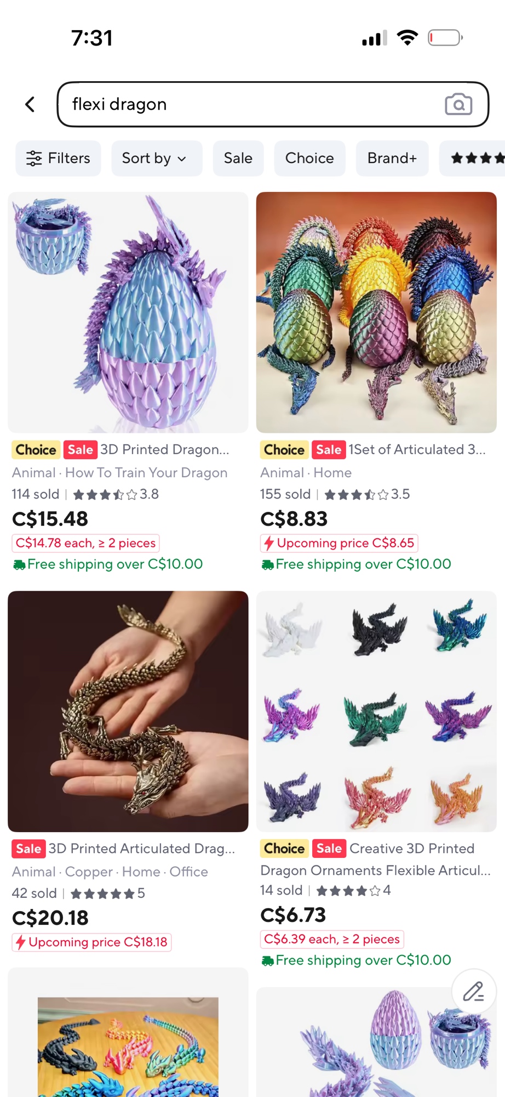Tap the C$14.78 each, ≥ 2 pieces tag
The image size is (505, 1097).
(85, 543)
